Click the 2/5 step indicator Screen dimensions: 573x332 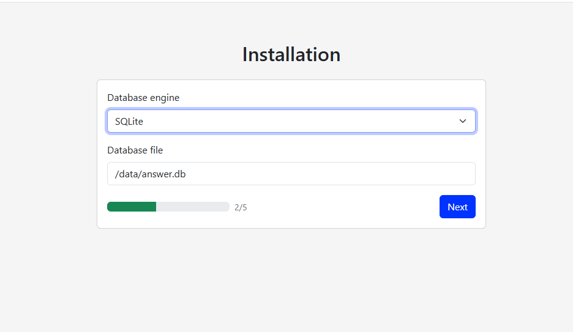(x=241, y=207)
